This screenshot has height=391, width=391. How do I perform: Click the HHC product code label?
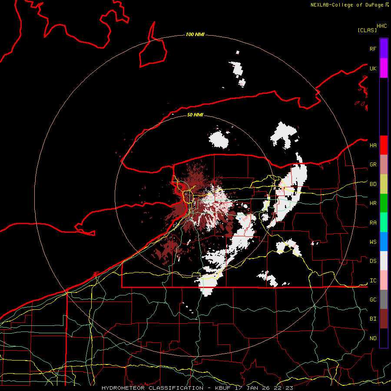(x=381, y=26)
